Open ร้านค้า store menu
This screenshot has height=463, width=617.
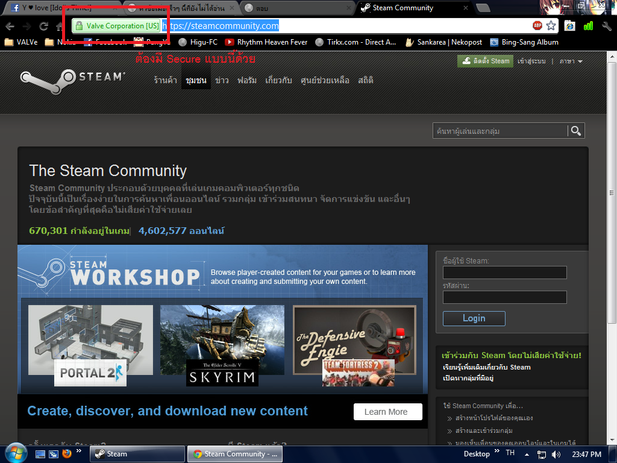(165, 80)
